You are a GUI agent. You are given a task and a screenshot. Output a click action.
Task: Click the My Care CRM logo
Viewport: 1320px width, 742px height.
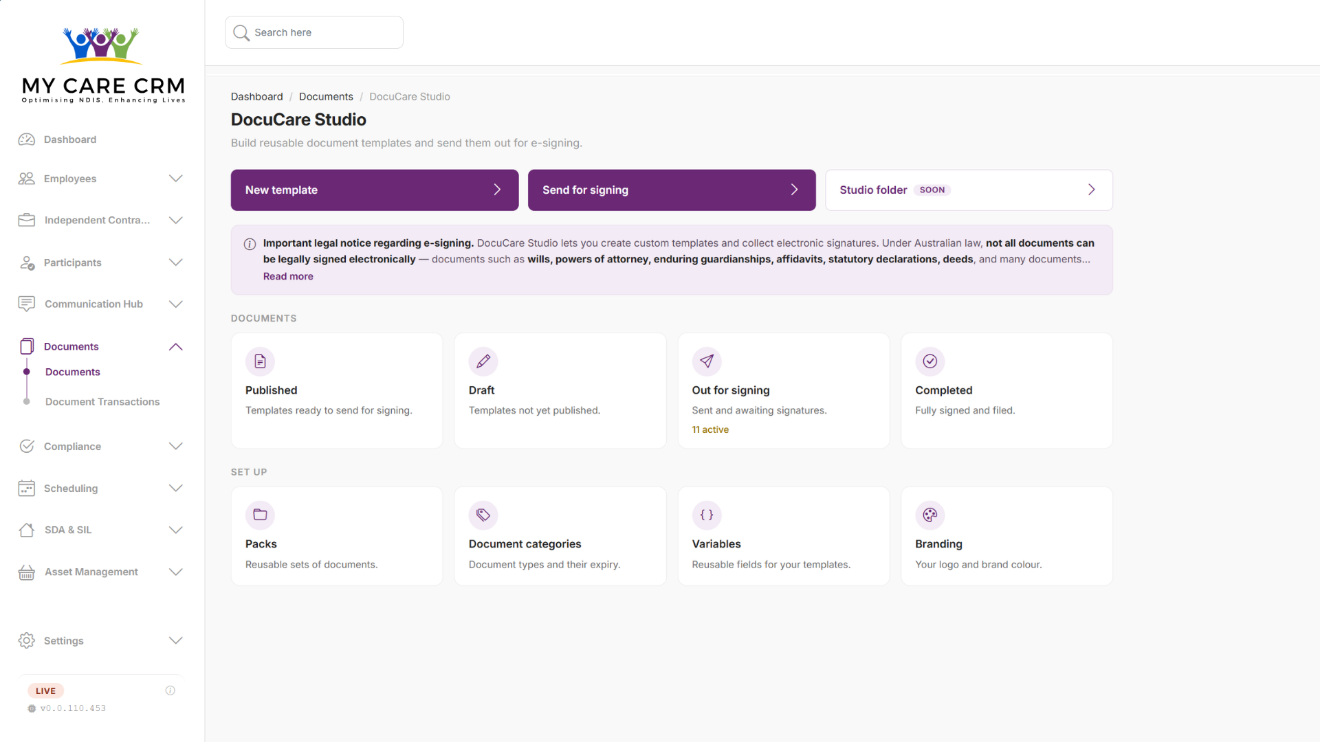click(103, 65)
